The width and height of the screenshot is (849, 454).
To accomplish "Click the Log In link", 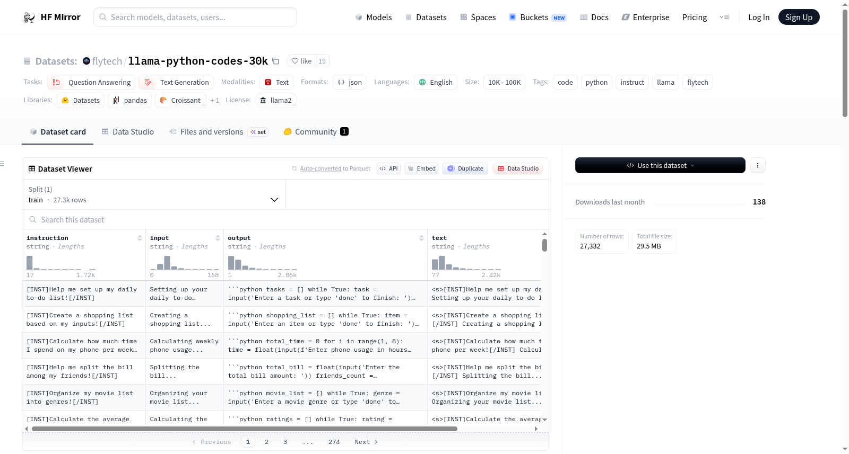I will point(759,17).
